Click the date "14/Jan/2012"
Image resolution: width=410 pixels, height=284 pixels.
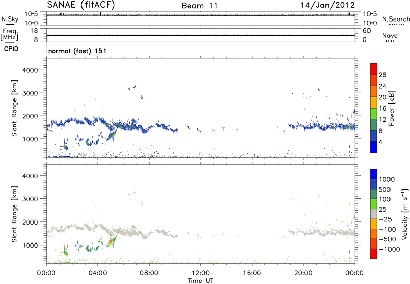327,5
